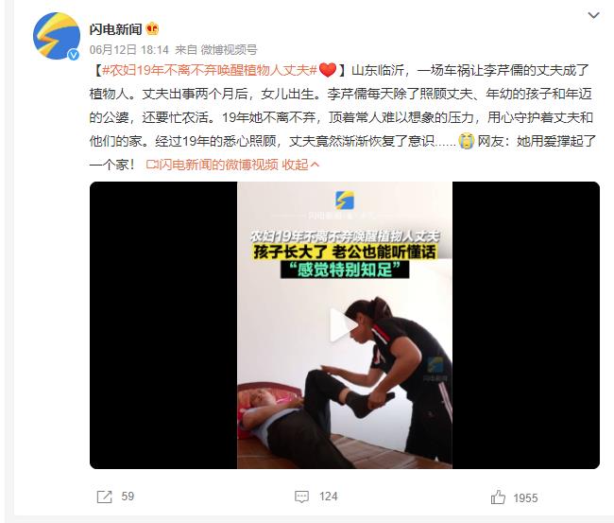Image resolution: width=614 pixels, height=523 pixels.
Task: Collapse the post text with 收起
Action: (295, 165)
